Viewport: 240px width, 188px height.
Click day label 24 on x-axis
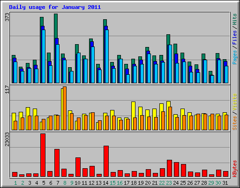pyautogui.click(x=176, y=183)
